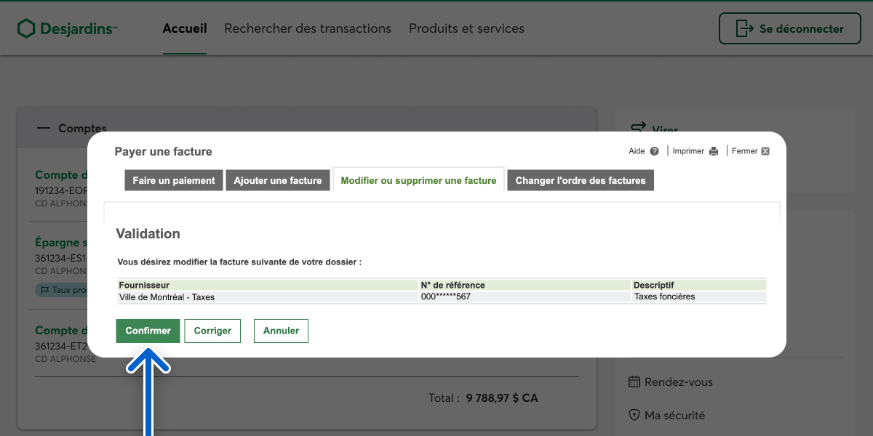Screen dimensions: 873x436
Task: Close the dialog with the Fermer X icon
Action: (765, 151)
